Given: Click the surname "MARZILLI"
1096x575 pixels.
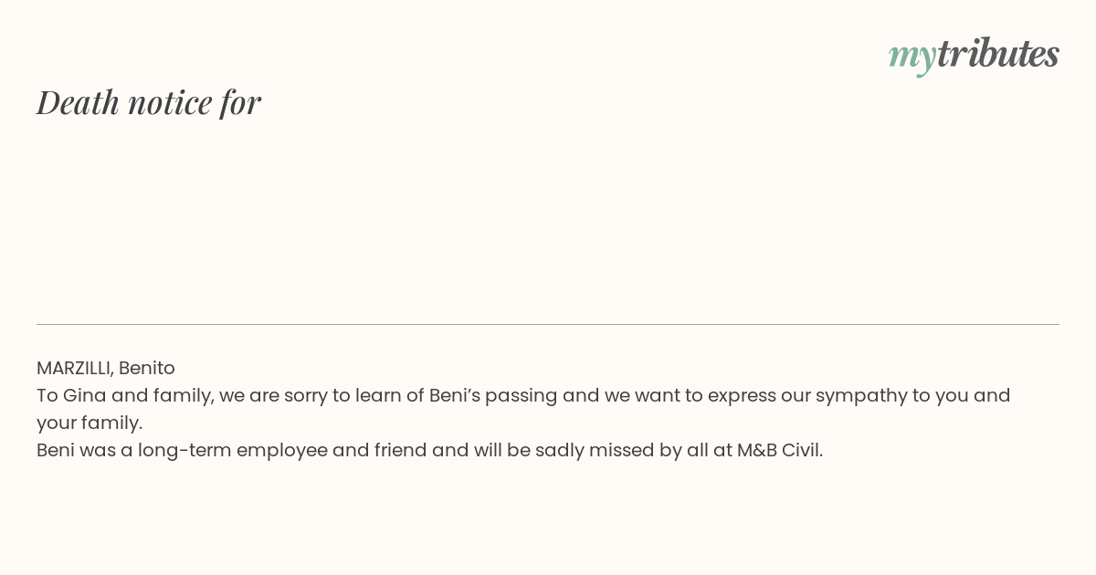Looking at the screenshot, I should [x=75, y=368].
